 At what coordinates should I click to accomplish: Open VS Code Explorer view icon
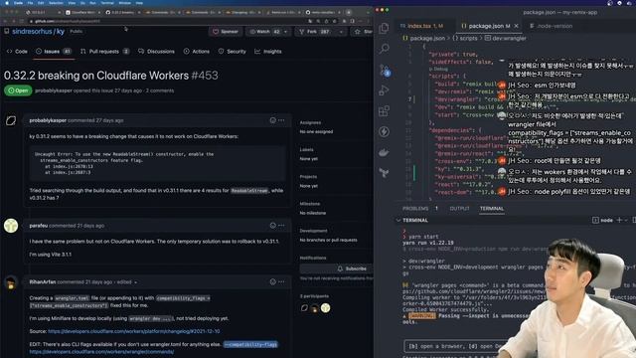[x=384, y=28]
